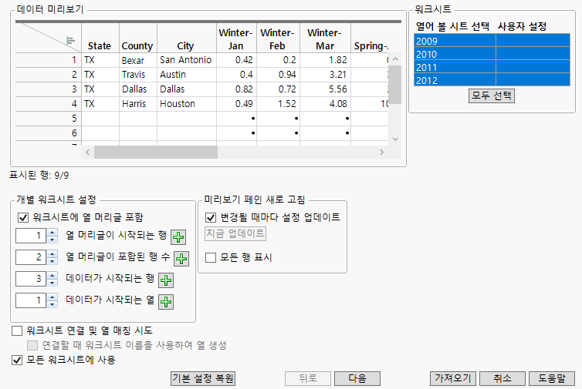
Task: Click the 취소 cancel button
Action: point(502,379)
